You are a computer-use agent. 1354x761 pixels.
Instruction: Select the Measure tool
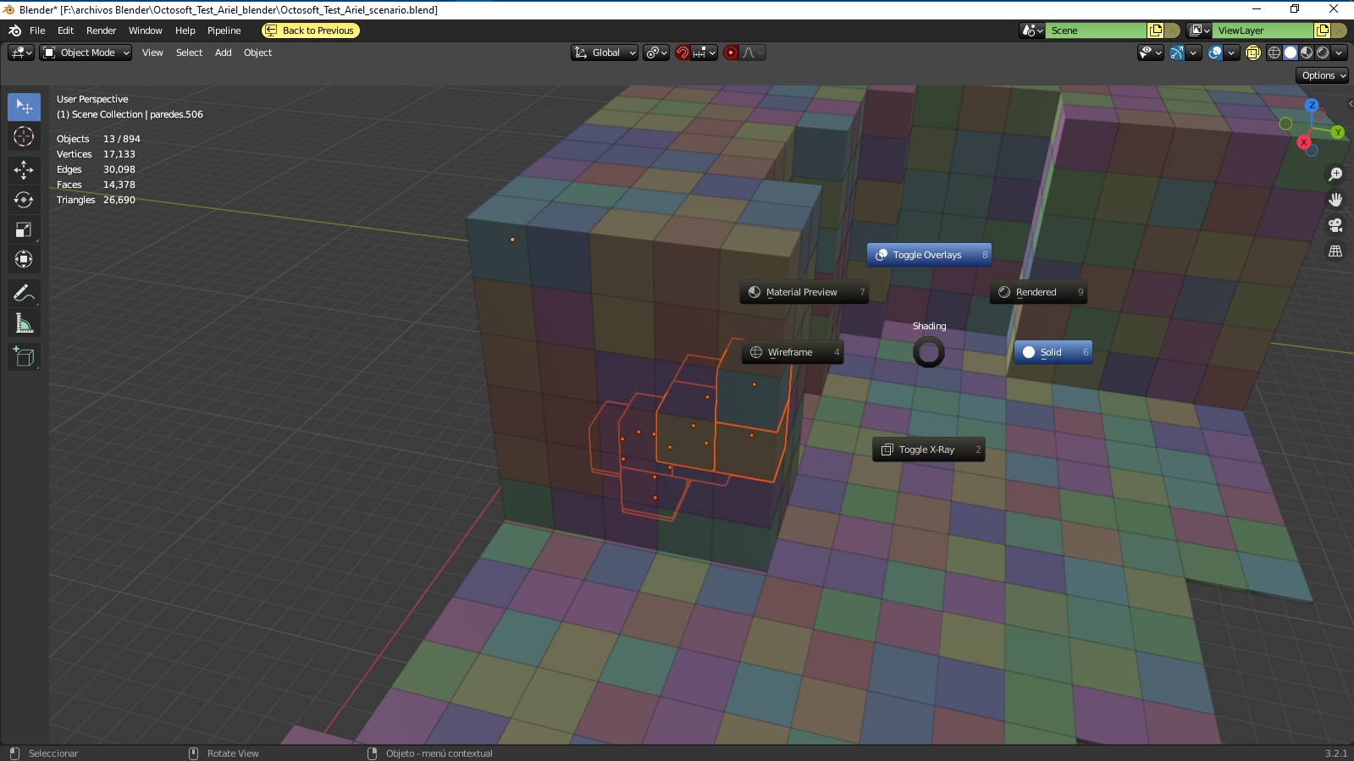(24, 323)
